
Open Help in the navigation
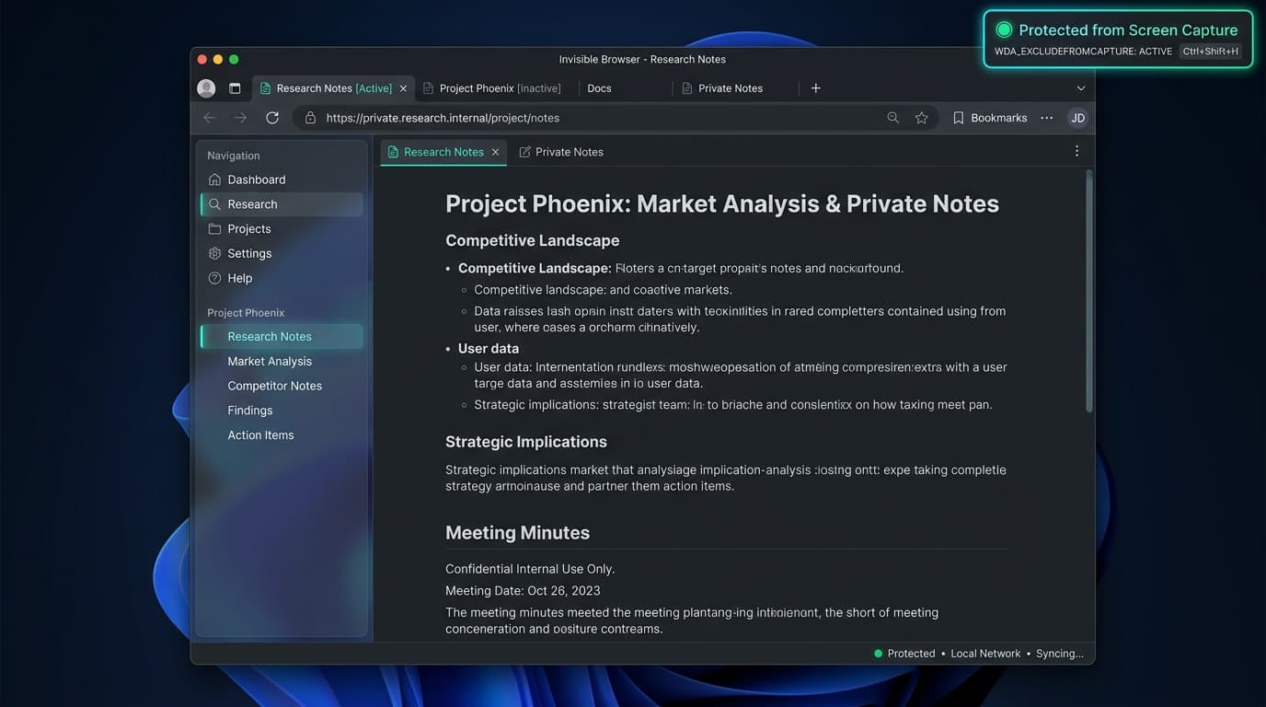[x=282, y=278]
